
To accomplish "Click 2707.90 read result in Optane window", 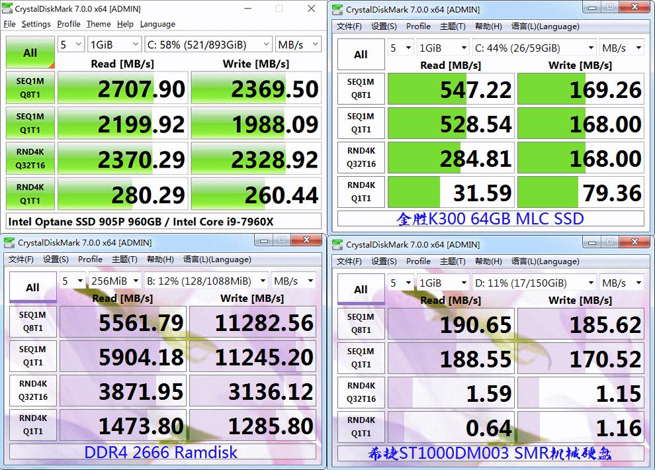I will pos(122,88).
